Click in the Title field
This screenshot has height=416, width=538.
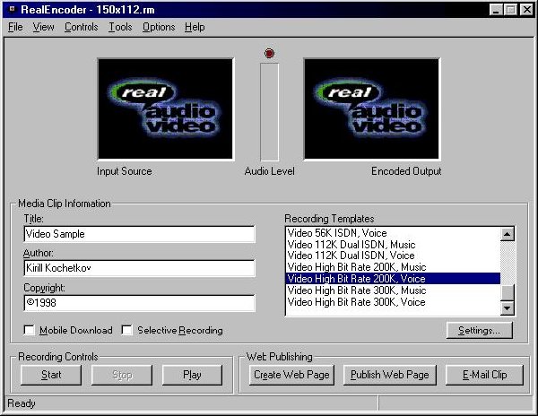(x=139, y=234)
